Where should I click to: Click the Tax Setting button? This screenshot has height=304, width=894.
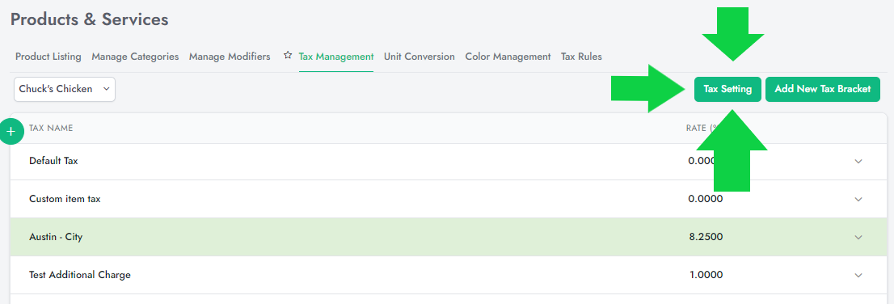(x=727, y=89)
